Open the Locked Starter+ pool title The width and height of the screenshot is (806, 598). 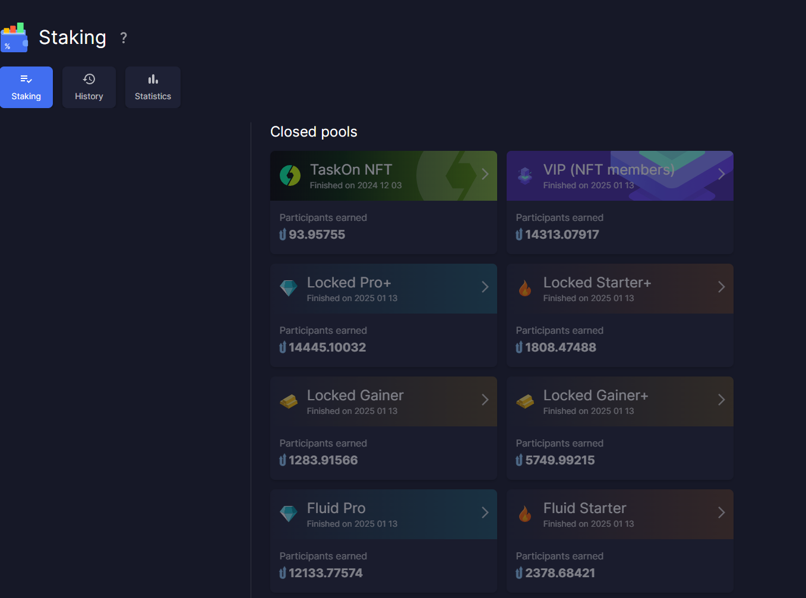(x=597, y=283)
